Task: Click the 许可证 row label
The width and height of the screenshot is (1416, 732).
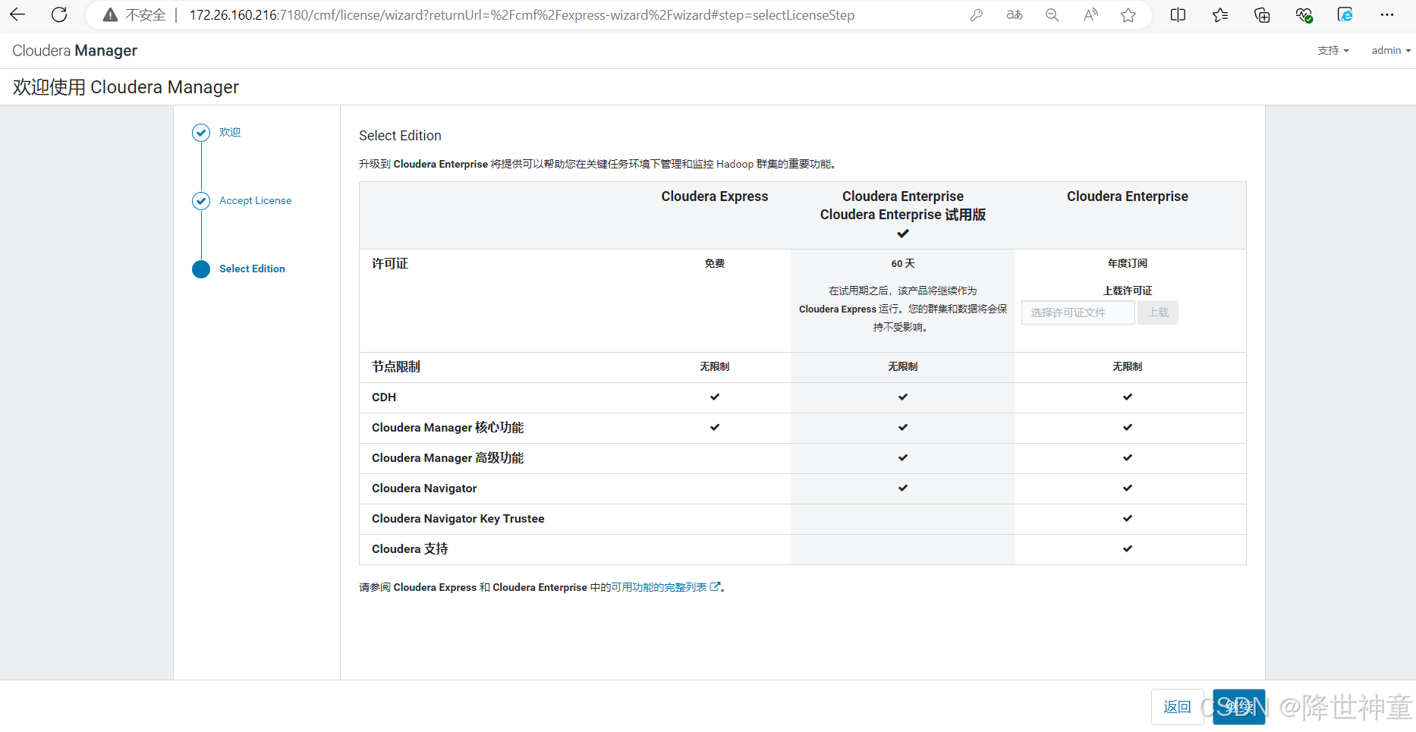Action: 390,263
